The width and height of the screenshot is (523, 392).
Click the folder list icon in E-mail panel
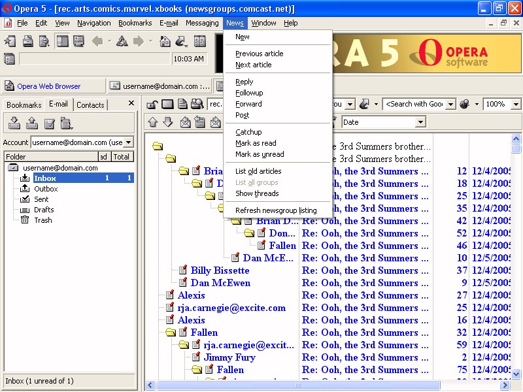[x=67, y=123]
